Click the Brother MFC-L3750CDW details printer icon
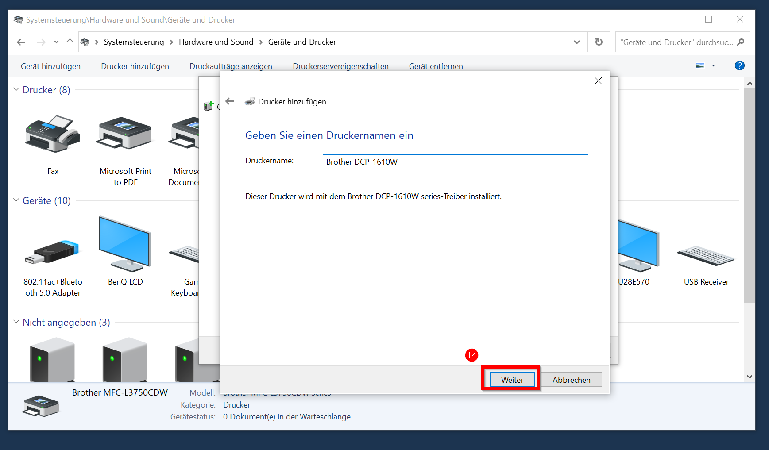 pyautogui.click(x=40, y=406)
